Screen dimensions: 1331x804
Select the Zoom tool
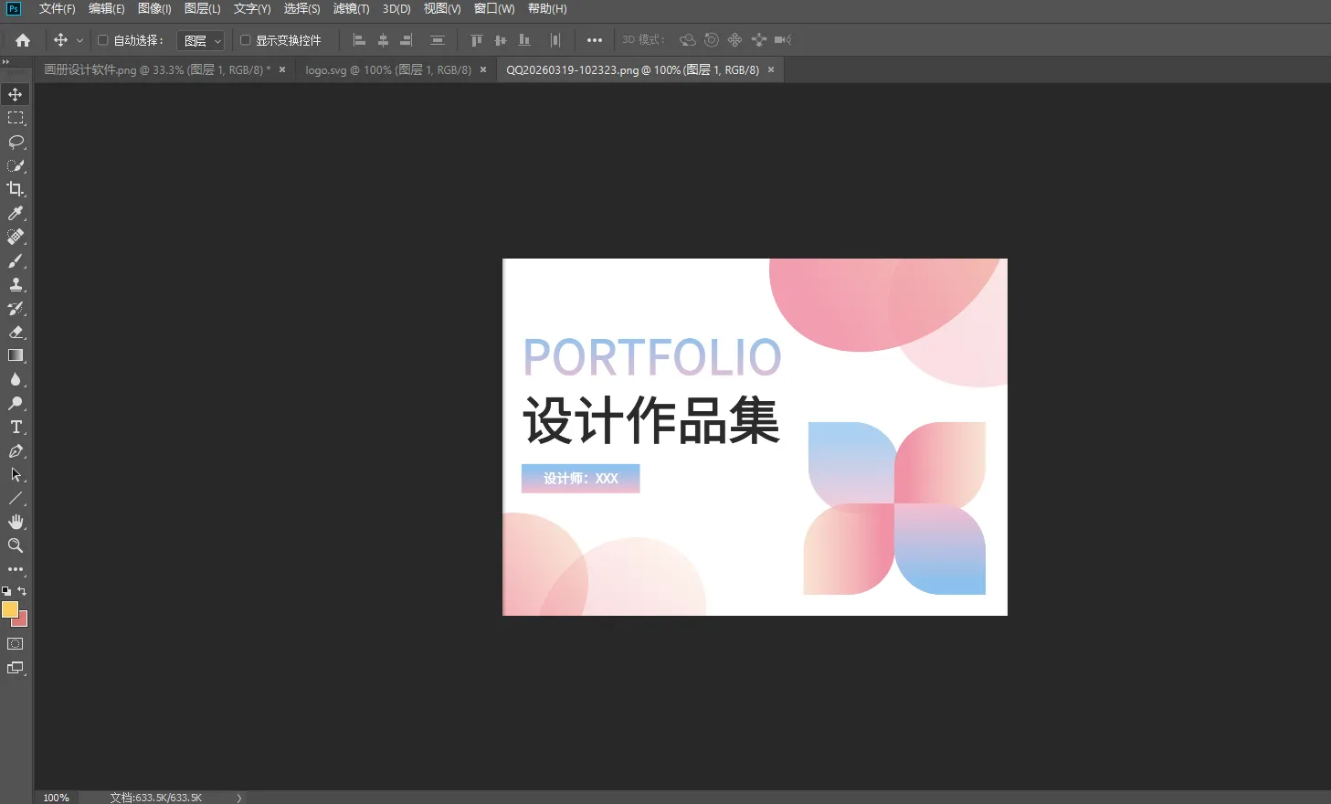point(15,545)
